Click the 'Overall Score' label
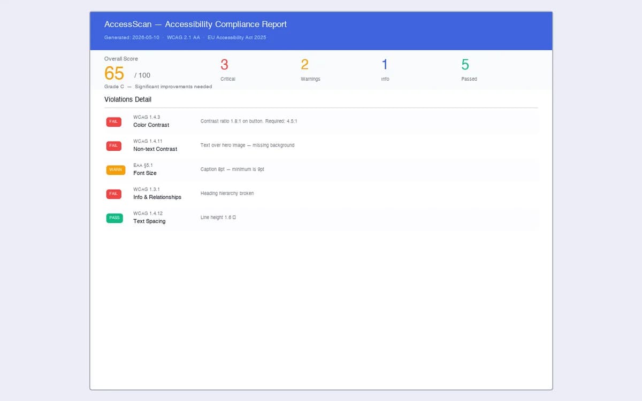 pos(121,59)
